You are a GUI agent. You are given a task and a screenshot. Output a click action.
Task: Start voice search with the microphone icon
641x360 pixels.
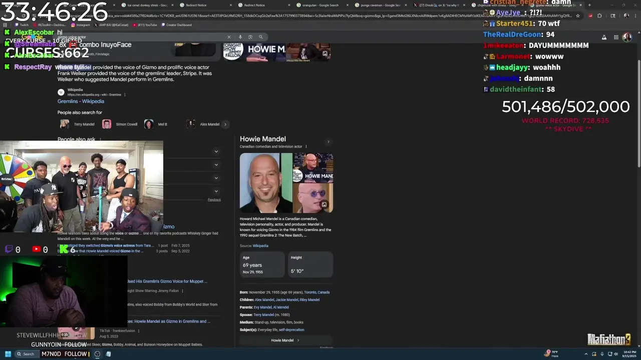(x=240, y=37)
